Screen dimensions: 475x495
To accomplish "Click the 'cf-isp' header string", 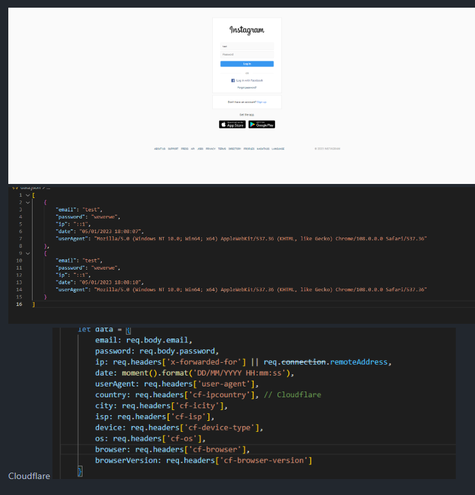I will click(189, 416).
